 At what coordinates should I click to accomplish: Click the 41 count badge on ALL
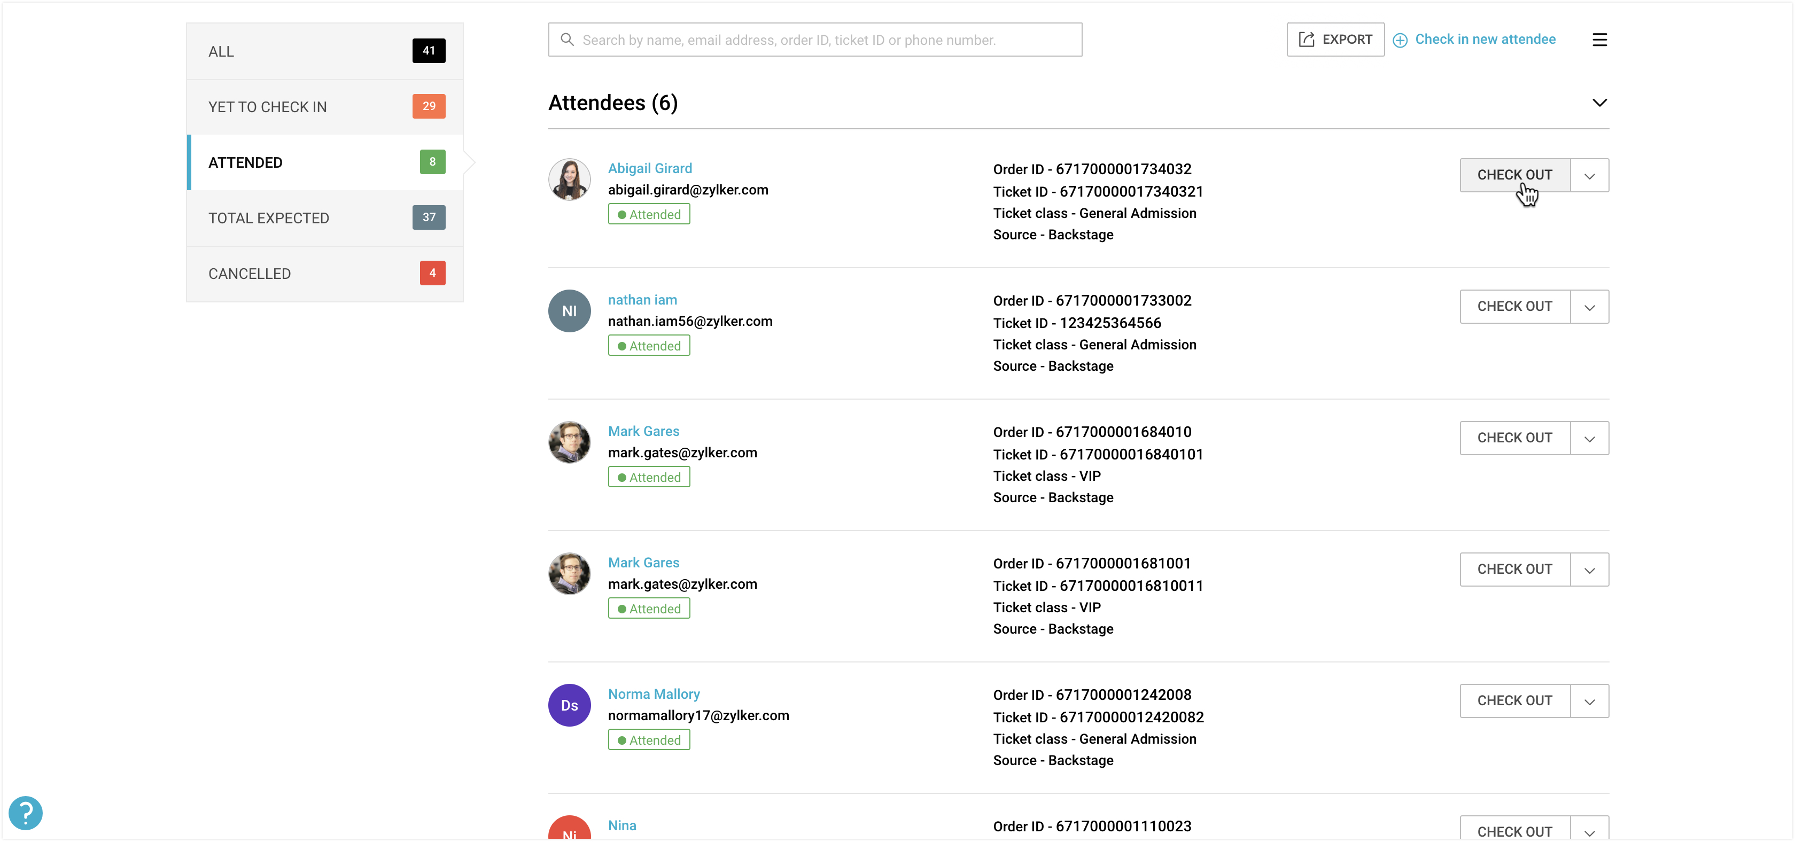point(429,51)
